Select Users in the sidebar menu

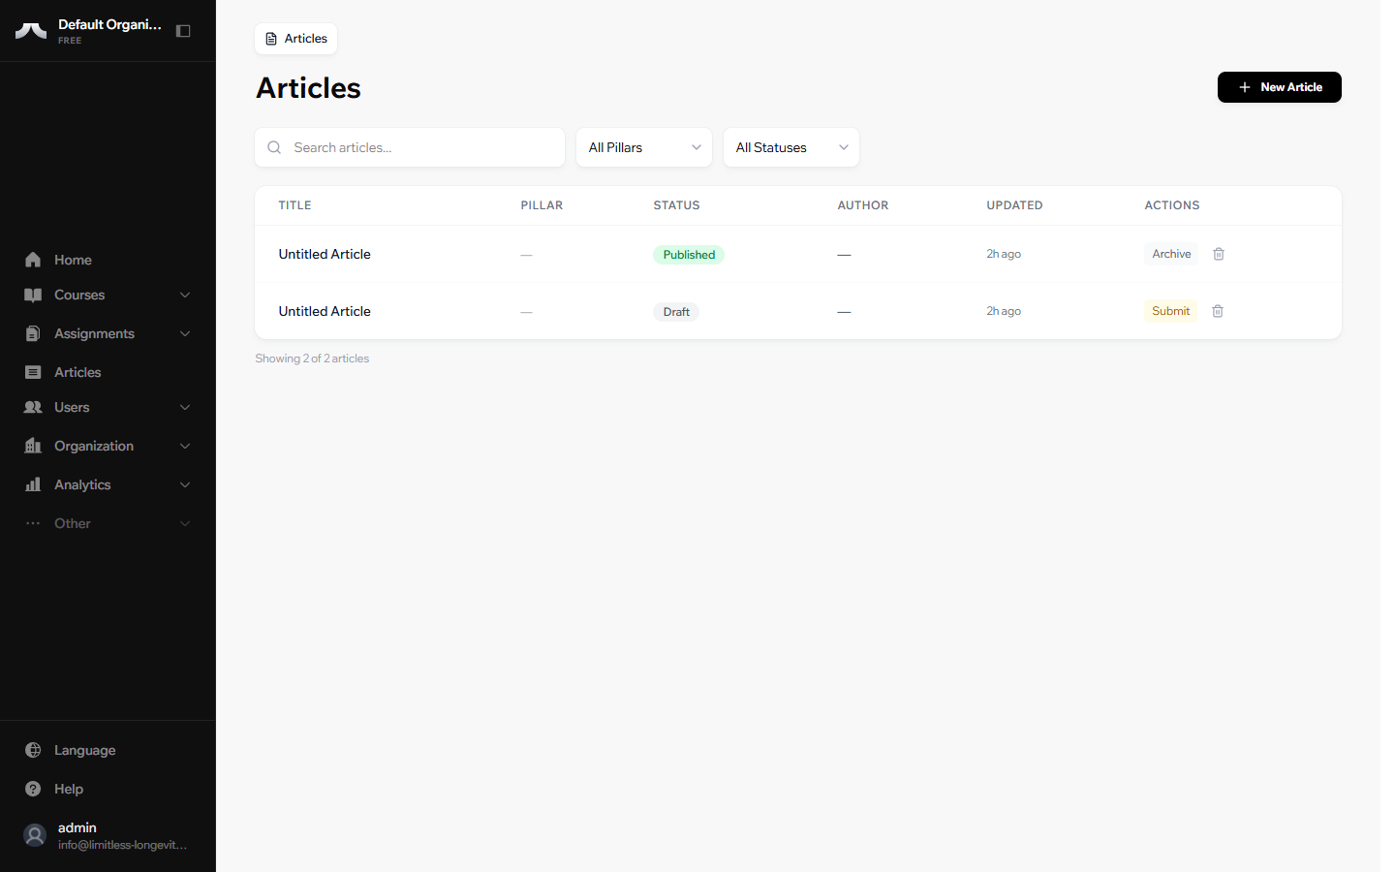(72, 407)
